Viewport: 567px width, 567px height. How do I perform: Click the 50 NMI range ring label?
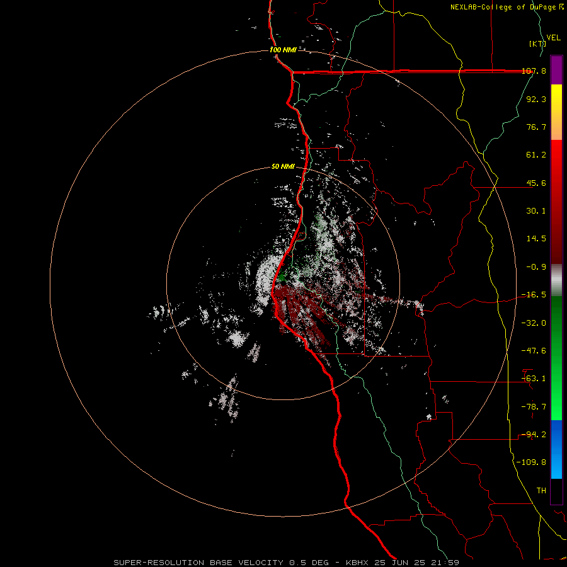(283, 167)
